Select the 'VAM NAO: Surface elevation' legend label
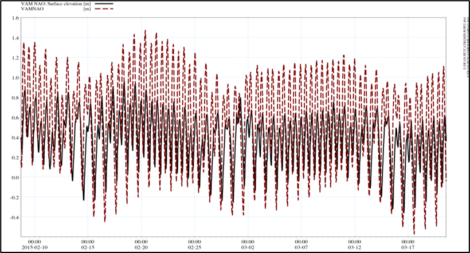470x253 pixels. tap(52, 3)
